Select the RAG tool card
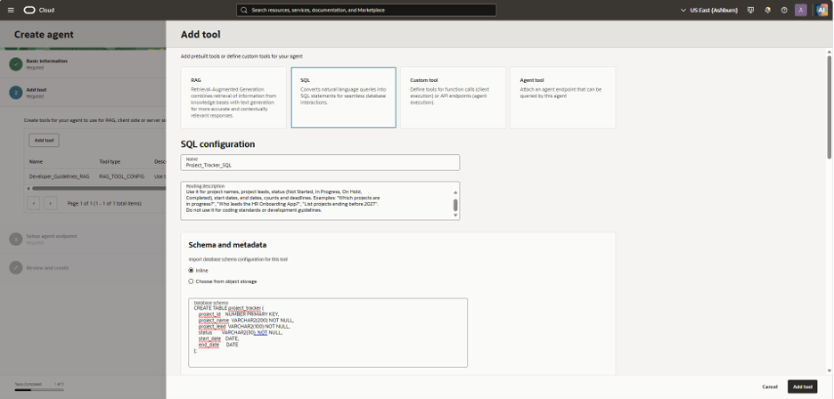 [x=233, y=97]
